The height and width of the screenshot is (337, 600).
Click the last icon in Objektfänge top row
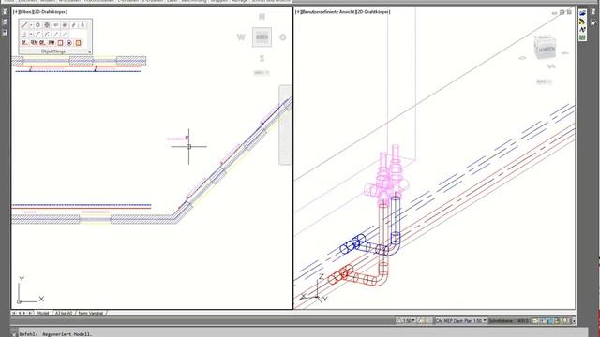tap(83, 25)
